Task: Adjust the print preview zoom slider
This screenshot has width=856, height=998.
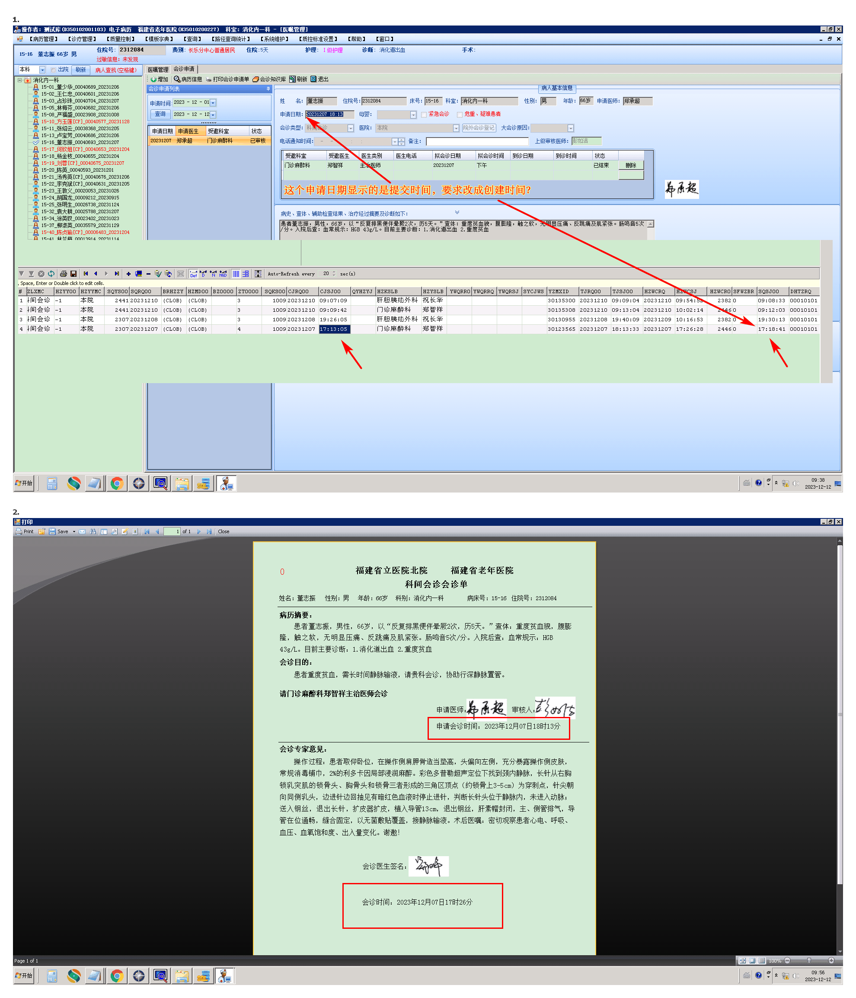Action: pyautogui.click(x=809, y=960)
